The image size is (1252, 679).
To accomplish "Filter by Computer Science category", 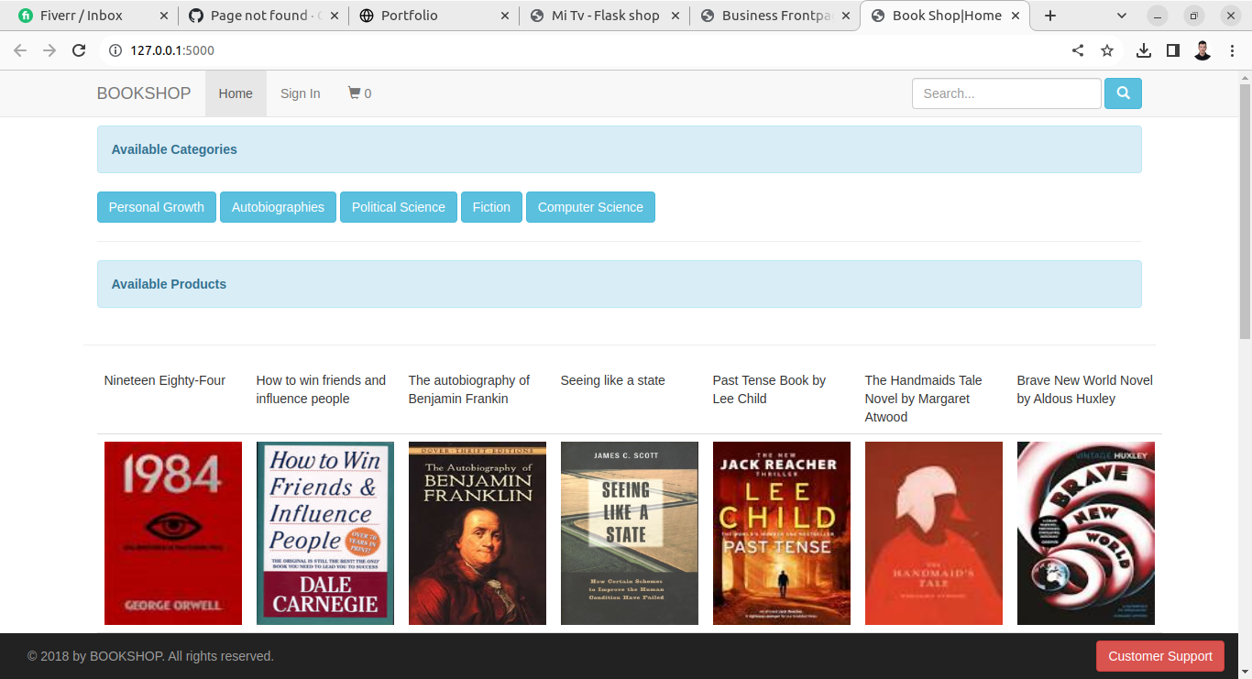I will click(x=590, y=207).
